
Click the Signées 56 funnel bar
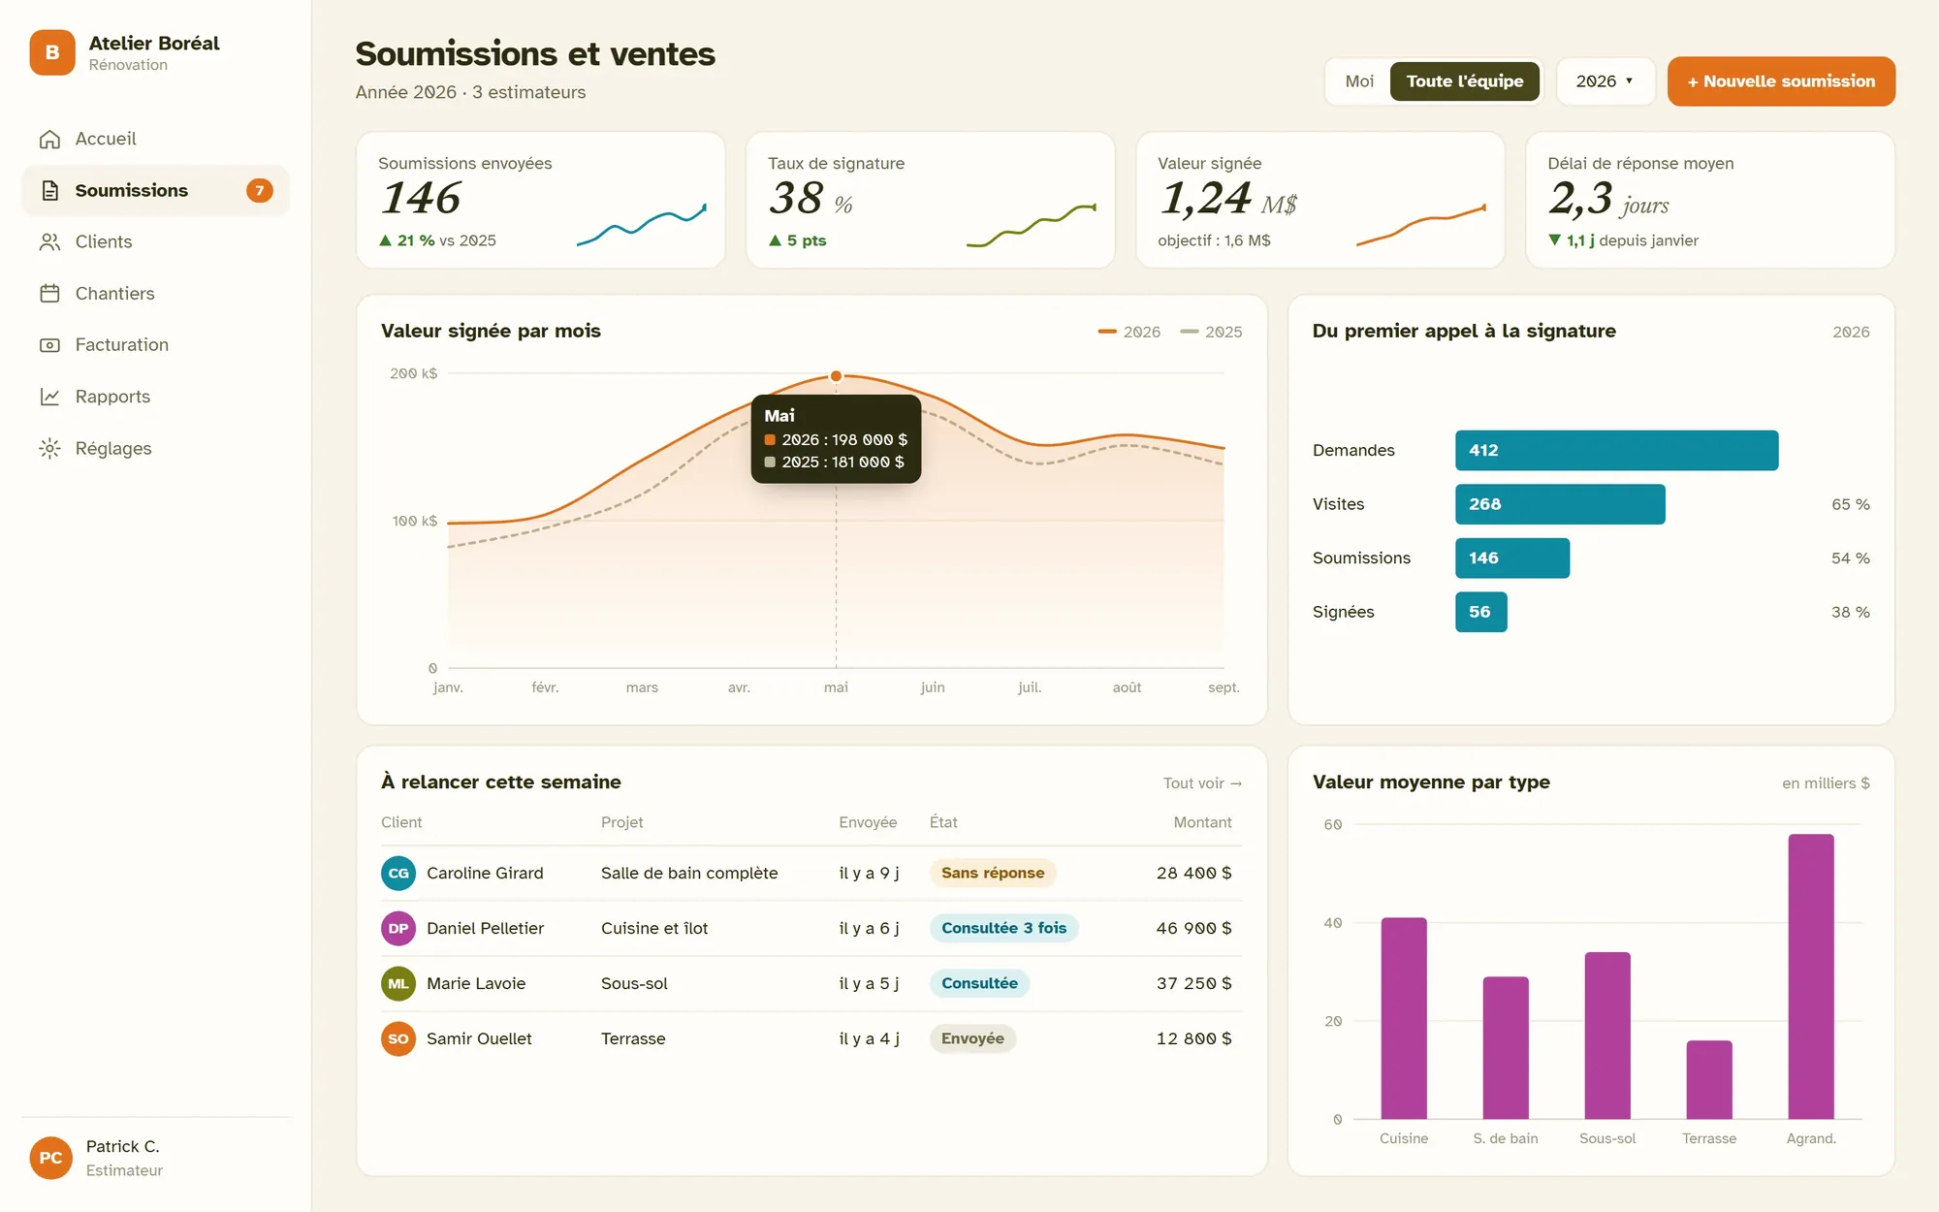click(1480, 612)
